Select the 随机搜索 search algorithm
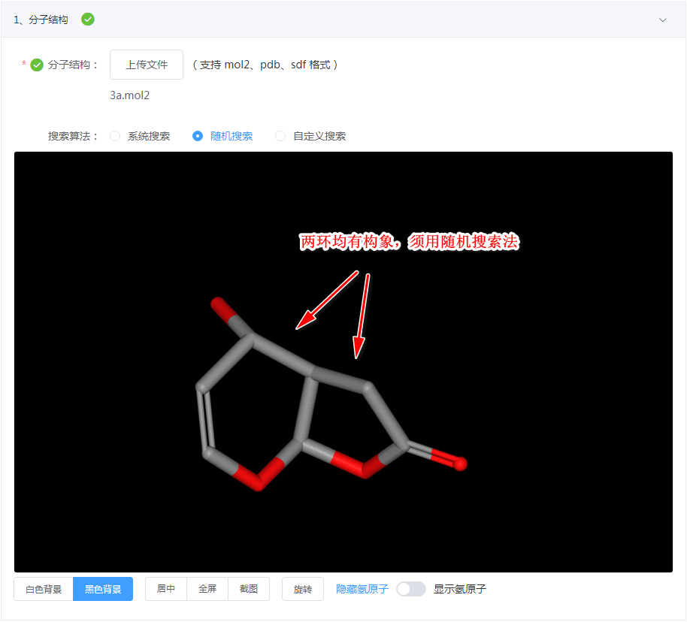Screen dimensions: 687x622 pos(197,136)
